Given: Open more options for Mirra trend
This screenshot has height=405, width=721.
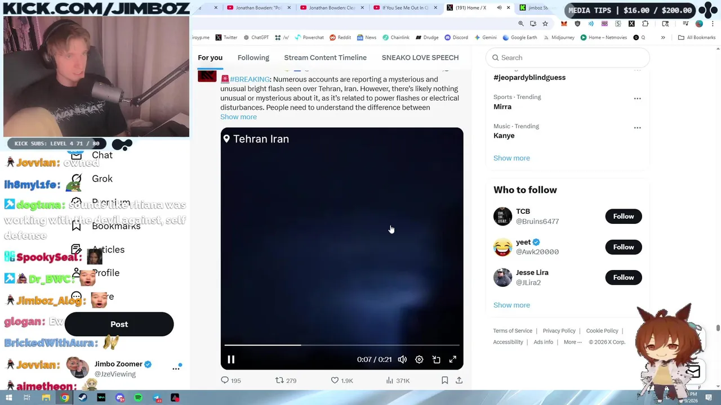Looking at the screenshot, I should coord(637,98).
